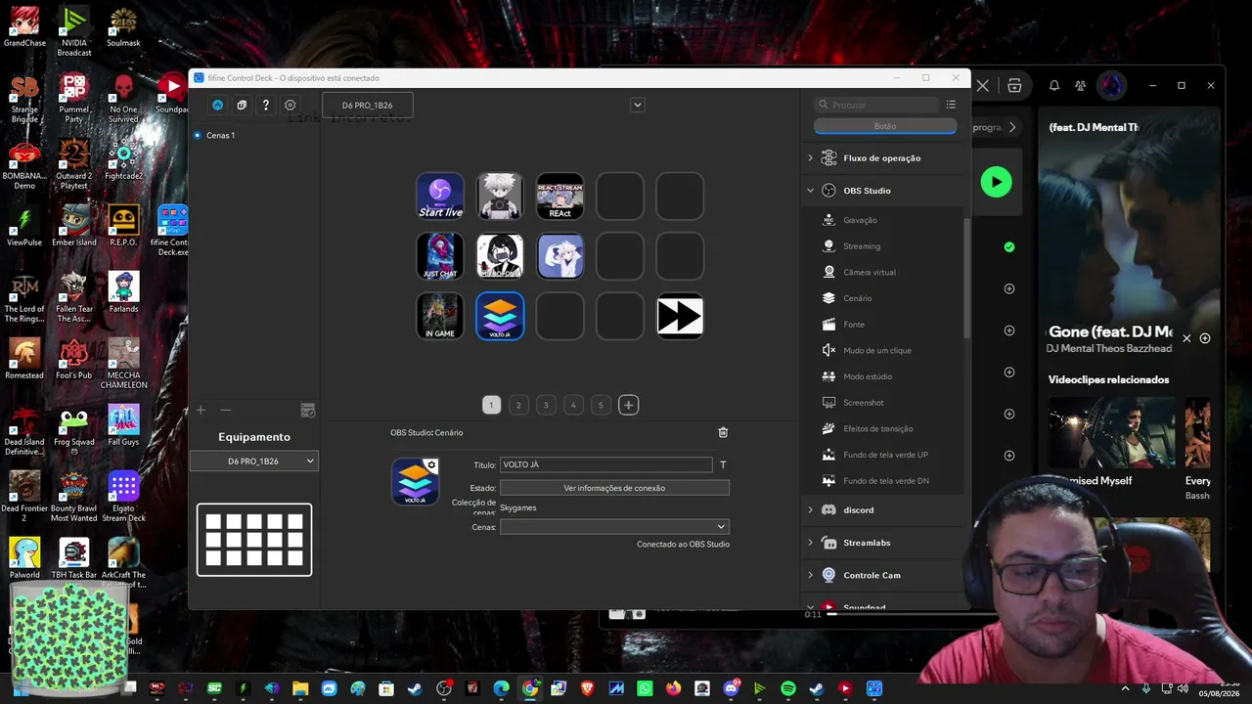Pick the Fundo de tela verde UP action

click(884, 455)
